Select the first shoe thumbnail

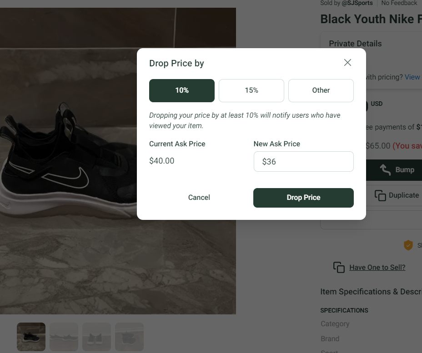pos(31,337)
